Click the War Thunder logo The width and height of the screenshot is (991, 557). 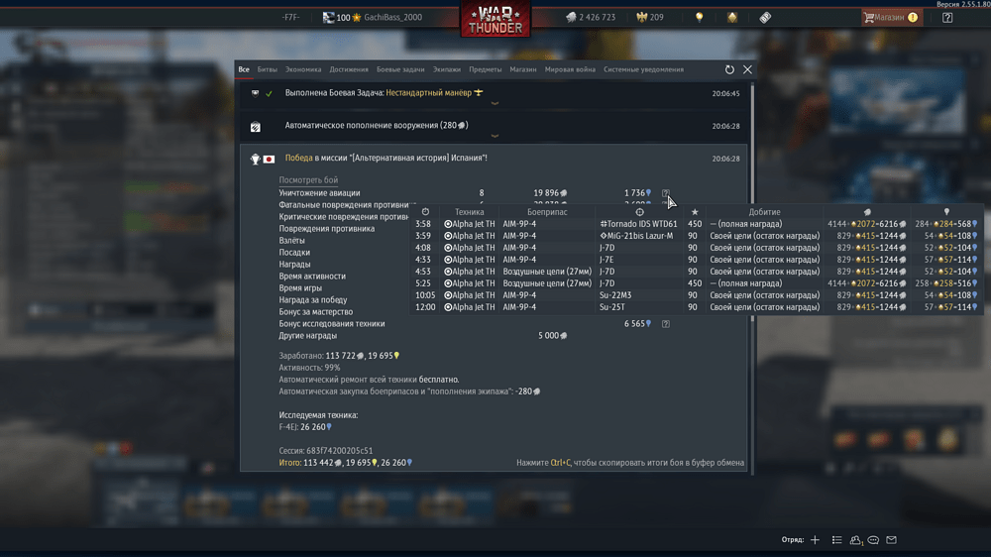[x=495, y=19]
